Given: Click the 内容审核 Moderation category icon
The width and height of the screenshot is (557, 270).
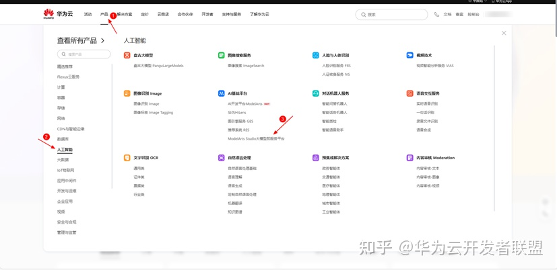Looking at the screenshot, I should [x=410, y=158].
